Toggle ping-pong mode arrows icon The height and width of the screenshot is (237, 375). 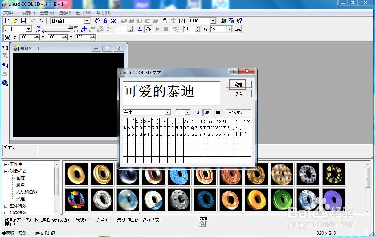tap(140, 29)
